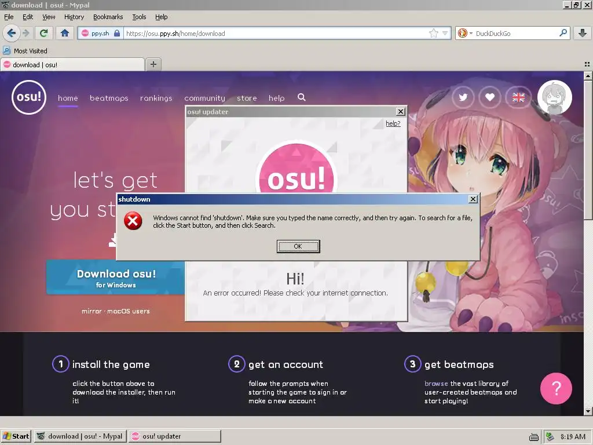Open the community nav link

pos(204,98)
